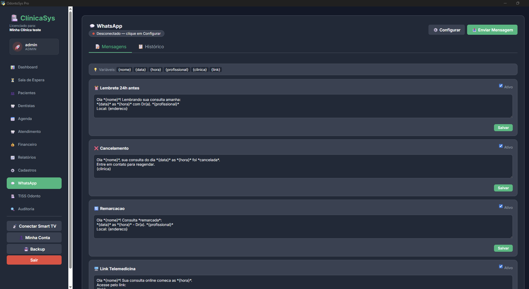Select the Mensagens tab

111,47
